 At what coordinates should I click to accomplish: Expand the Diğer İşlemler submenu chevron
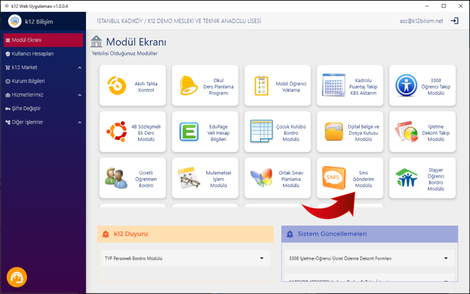point(80,122)
